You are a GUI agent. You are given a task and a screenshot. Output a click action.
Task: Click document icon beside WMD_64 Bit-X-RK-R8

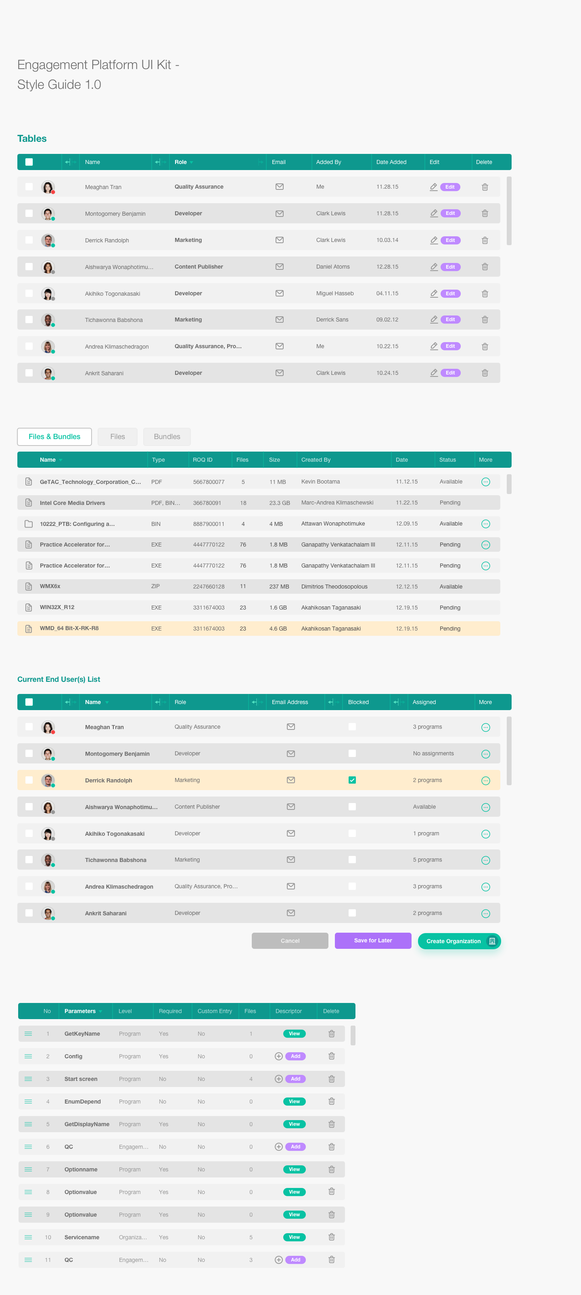pyautogui.click(x=29, y=629)
